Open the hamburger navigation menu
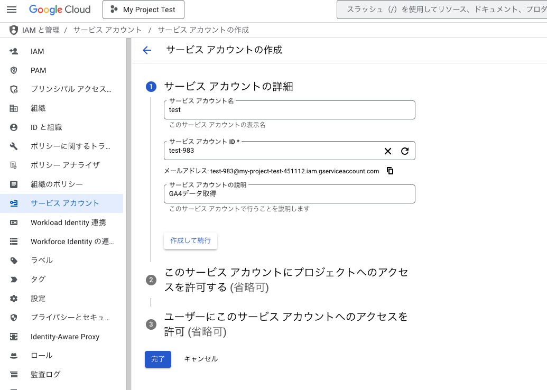Viewport: 547px width, 390px height. pos(12,10)
